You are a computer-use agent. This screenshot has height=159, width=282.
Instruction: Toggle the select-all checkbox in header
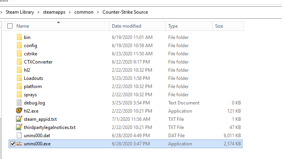[x=11, y=26]
